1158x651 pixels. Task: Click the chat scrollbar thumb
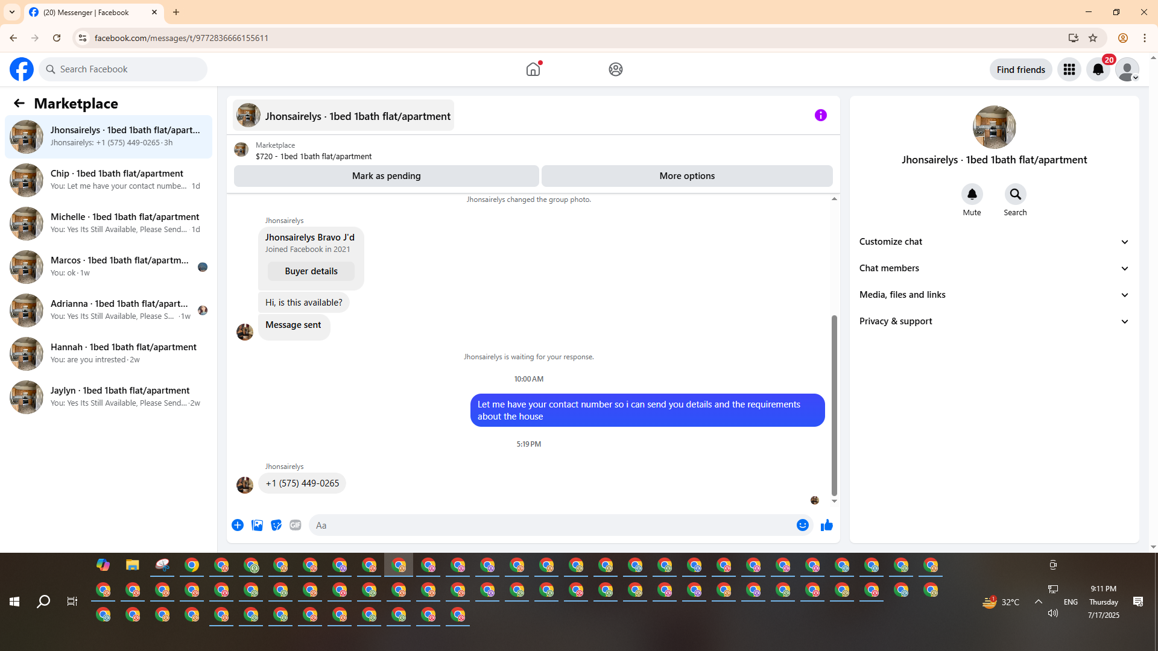pos(834,404)
